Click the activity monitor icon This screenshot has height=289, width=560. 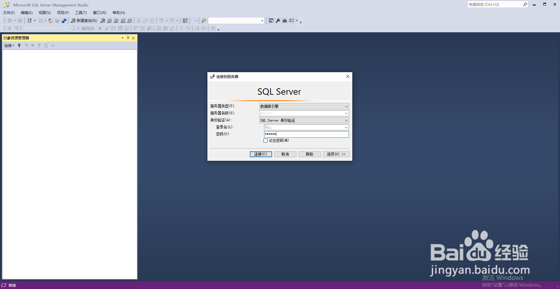click(x=185, y=21)
